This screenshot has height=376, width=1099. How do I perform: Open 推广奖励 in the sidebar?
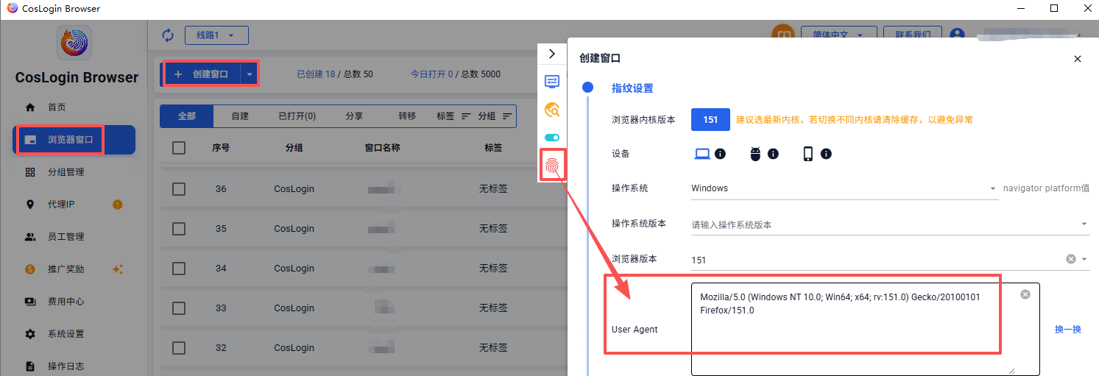tap(66, 269)
